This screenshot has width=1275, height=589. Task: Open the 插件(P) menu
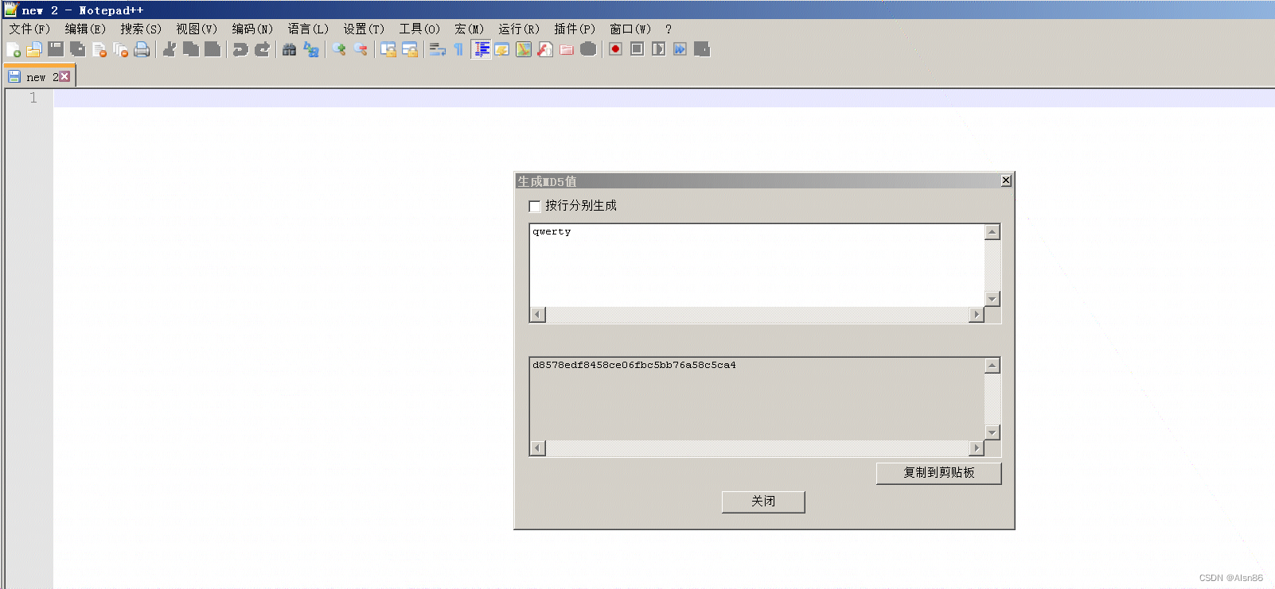tap(575, 29)
